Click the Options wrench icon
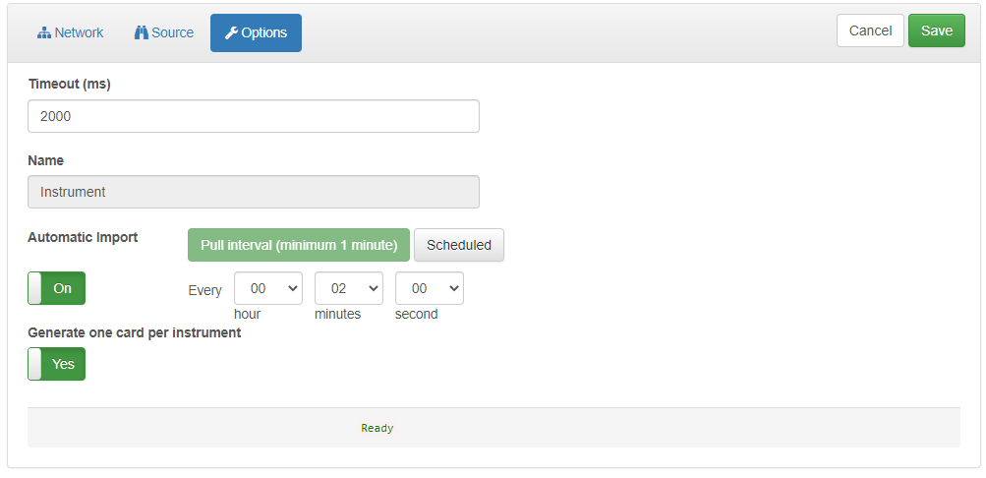 (232, 33)
